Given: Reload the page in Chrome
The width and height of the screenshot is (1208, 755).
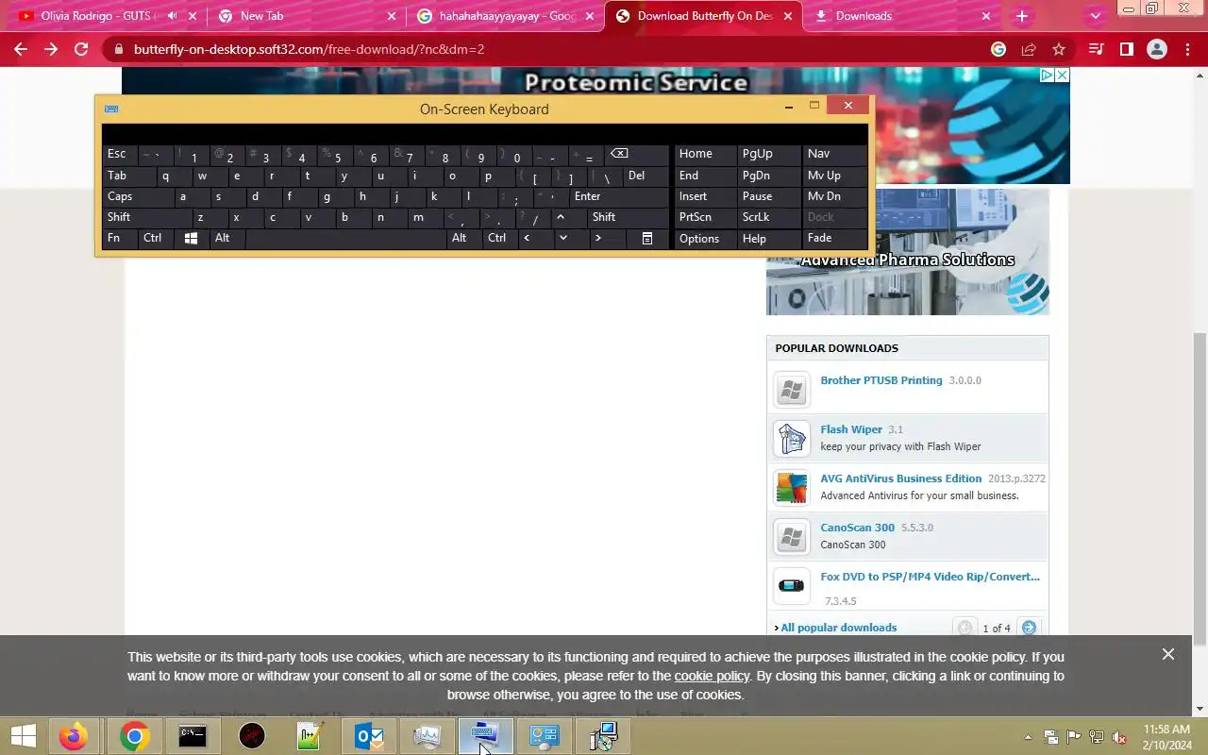Looking at the screenshot, I should (x=81, y=49).
